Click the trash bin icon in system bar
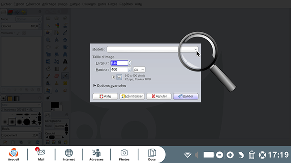 (252, 155)
